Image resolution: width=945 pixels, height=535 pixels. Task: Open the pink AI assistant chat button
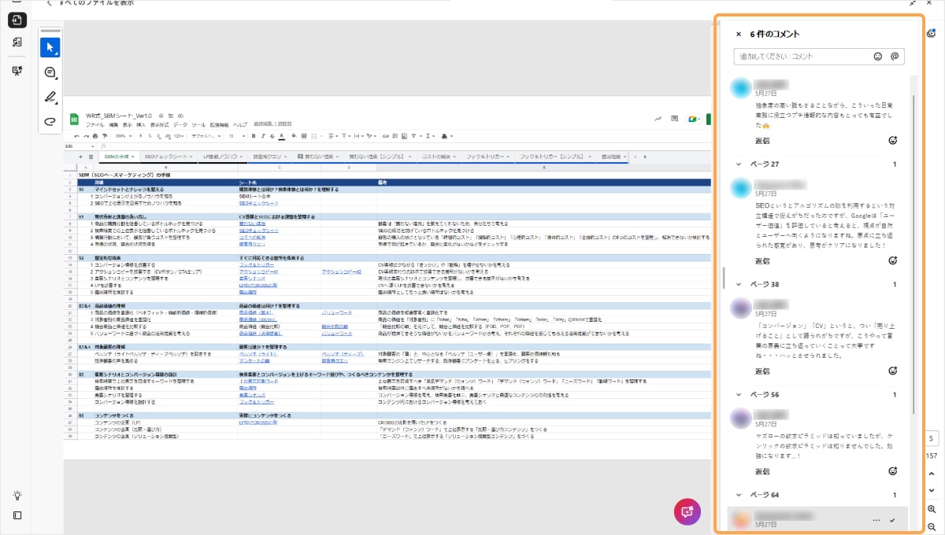pyautogui.click(x=687, y=511)
